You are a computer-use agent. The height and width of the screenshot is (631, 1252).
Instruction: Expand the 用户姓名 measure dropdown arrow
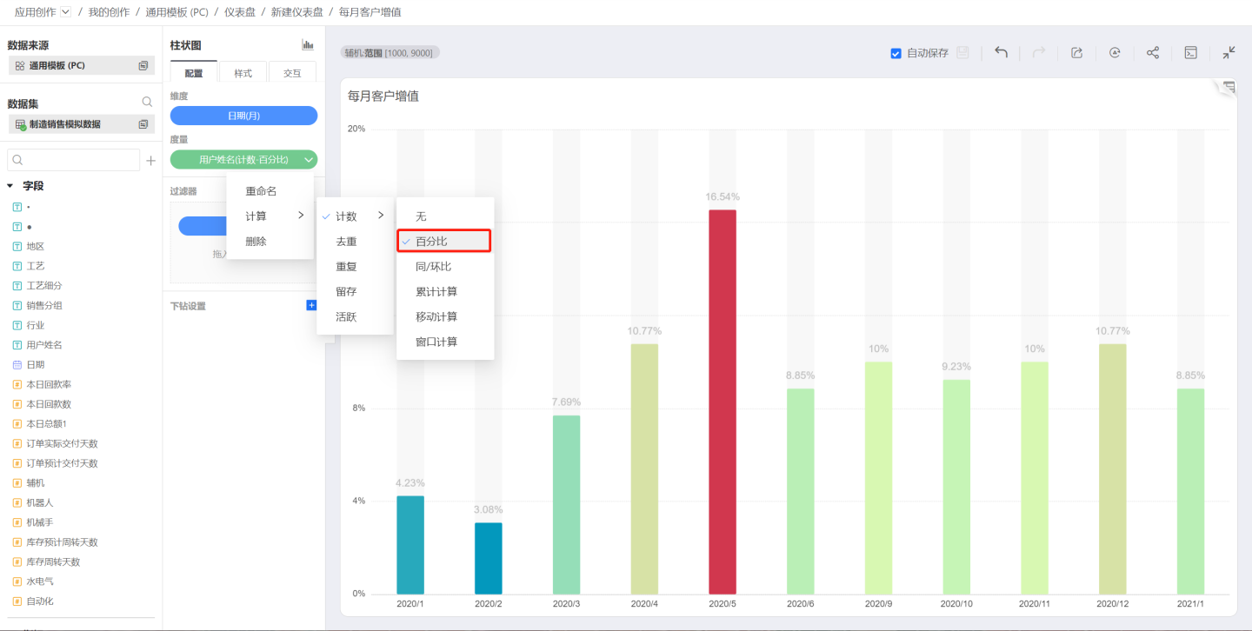pyautogui.click(x=308, y=160)
